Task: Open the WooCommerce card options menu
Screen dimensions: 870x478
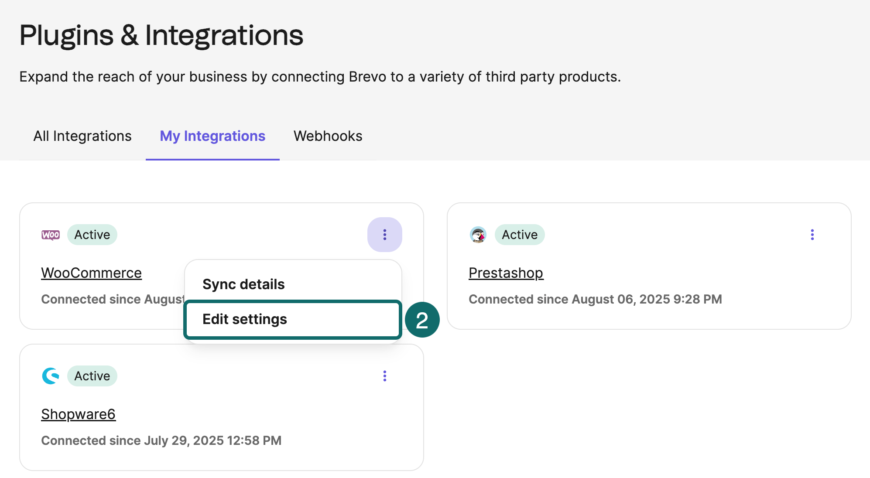Action: tap(384, 235)
